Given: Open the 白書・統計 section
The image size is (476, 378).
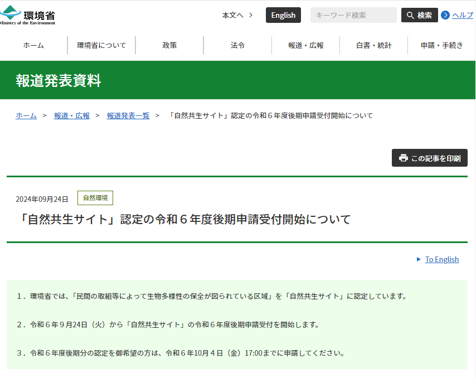Looking at the screenshot, I should pyautogui.click(x=373, y=45).
